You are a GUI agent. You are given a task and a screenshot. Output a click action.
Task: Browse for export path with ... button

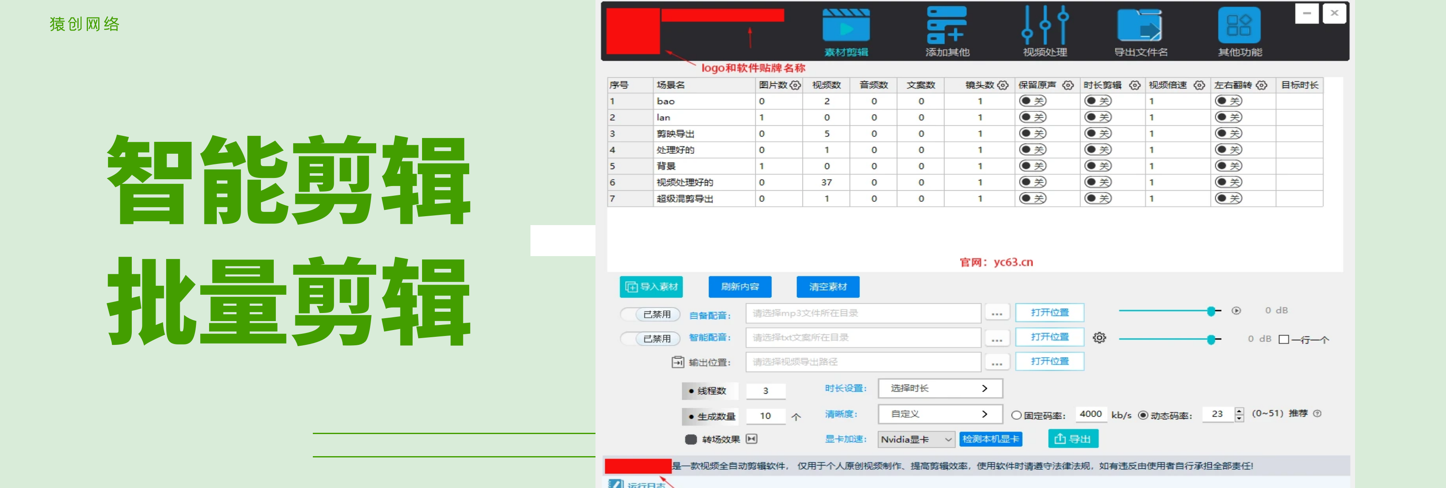pos(996,362)
